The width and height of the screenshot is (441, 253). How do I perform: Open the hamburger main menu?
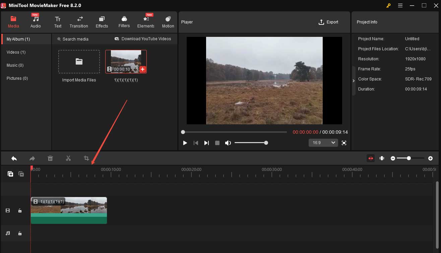400,5
